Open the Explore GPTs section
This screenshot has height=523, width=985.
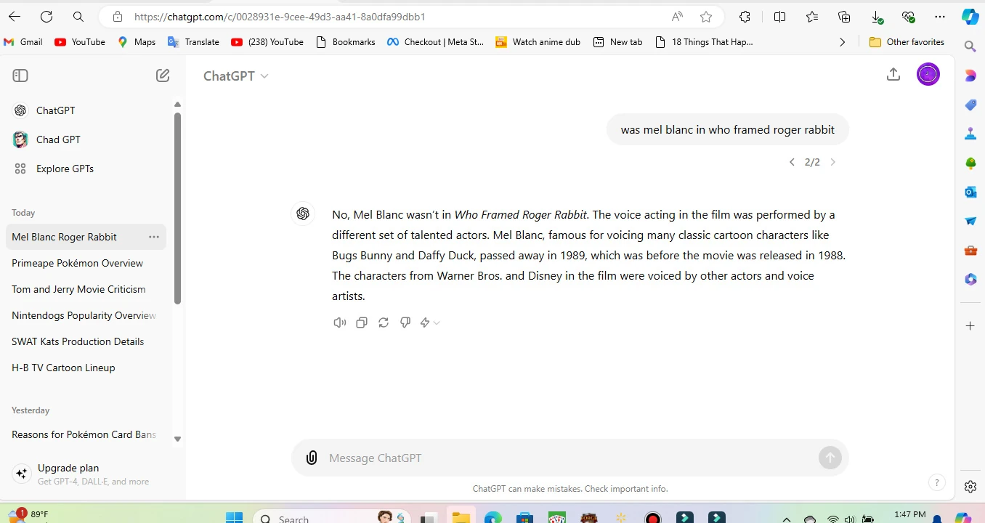coord(65,169)
